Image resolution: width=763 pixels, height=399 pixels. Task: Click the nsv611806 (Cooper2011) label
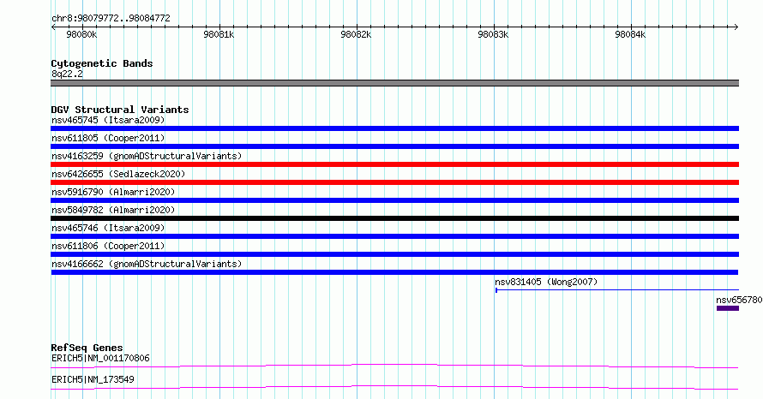coord(108,246)
